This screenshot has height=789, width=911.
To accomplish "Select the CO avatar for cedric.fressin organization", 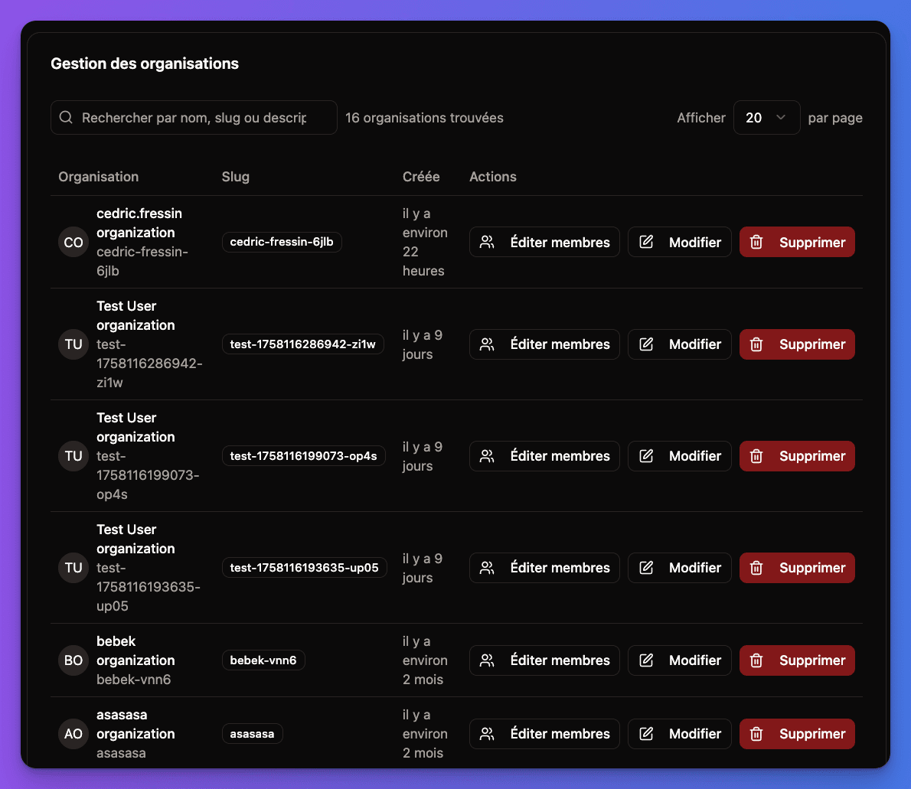I will point(73,242).
